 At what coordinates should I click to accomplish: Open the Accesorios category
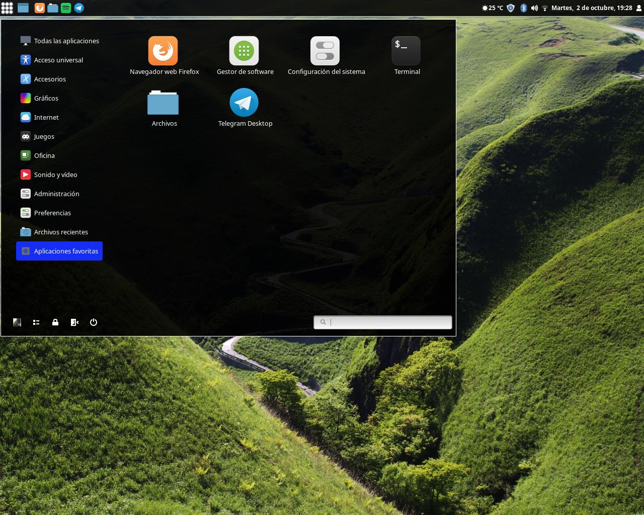coord(59,79)
